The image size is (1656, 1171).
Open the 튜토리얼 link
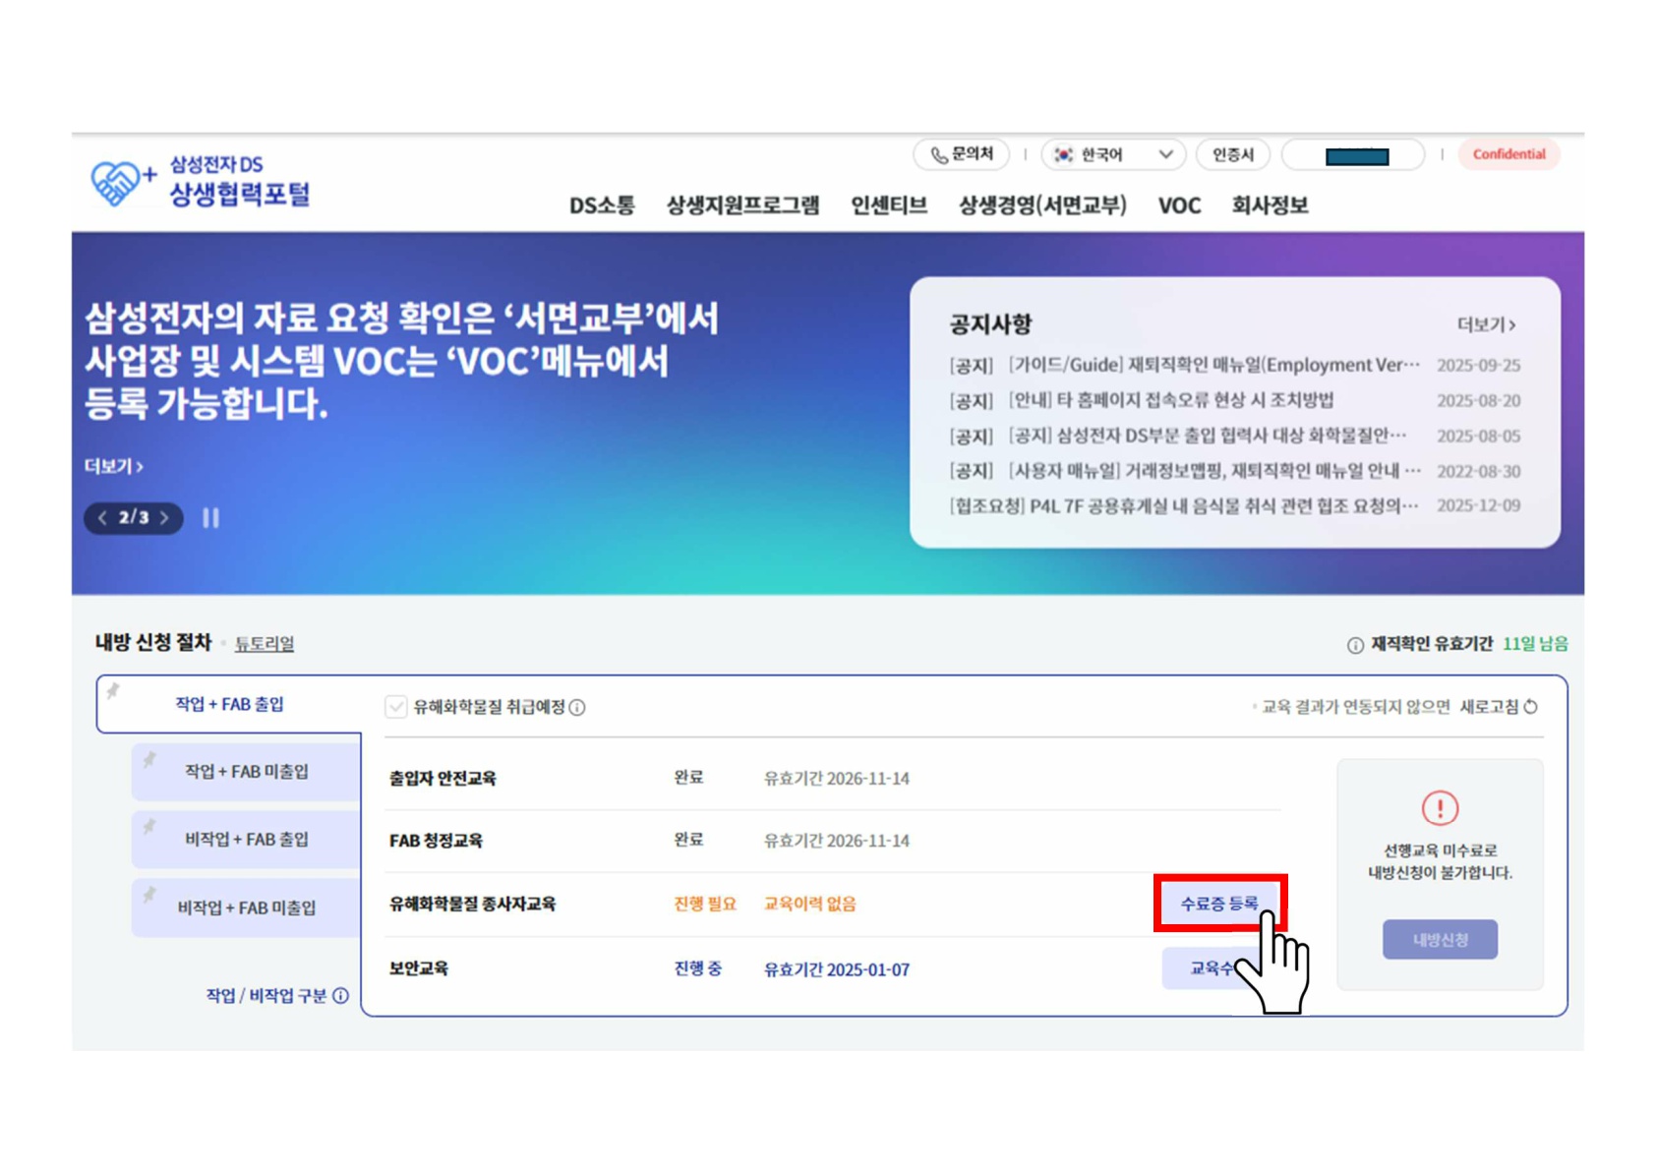point(264,644)
